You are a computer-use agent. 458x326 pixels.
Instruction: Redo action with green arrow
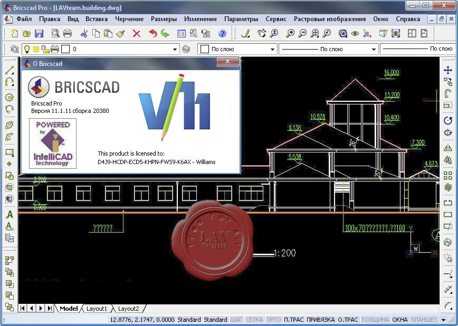(165, 33)
